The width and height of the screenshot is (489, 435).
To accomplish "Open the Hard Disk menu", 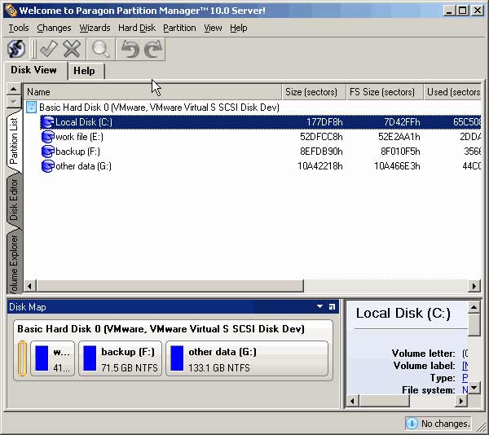I will point(137,28).
